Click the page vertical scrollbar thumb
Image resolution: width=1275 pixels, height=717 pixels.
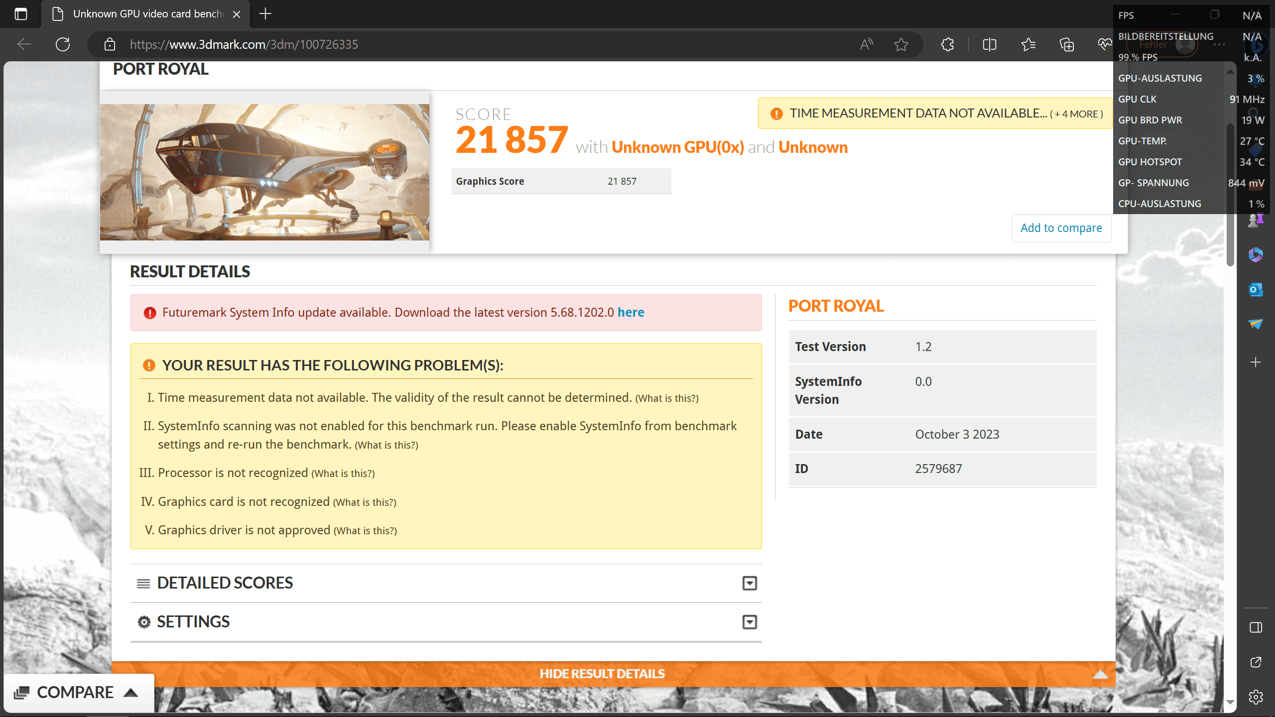click(1230, 194)
